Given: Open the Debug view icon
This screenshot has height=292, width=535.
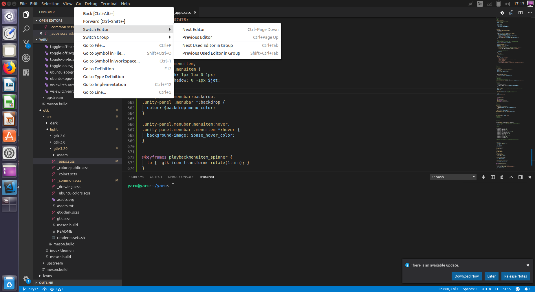Looking at the screenshot, I should 26,58.
